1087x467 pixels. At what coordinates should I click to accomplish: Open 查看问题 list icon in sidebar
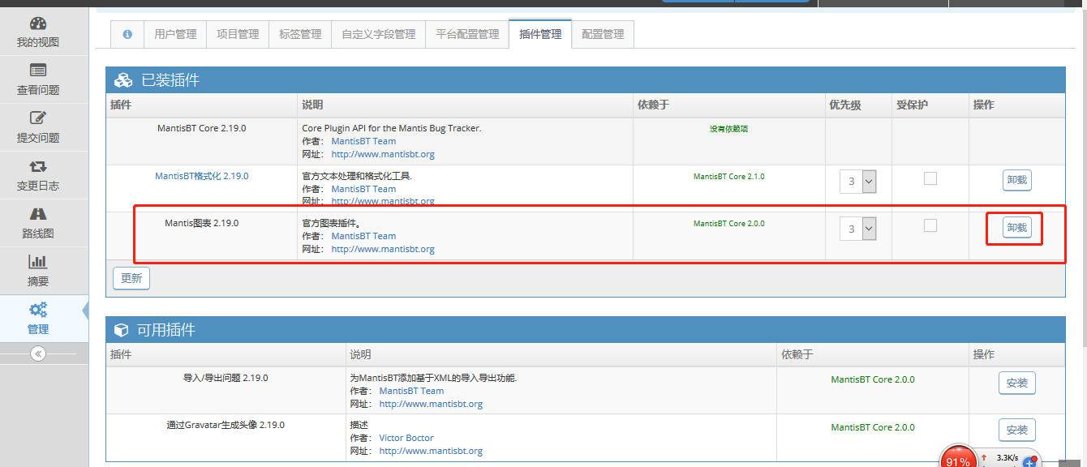coord(38,71)
